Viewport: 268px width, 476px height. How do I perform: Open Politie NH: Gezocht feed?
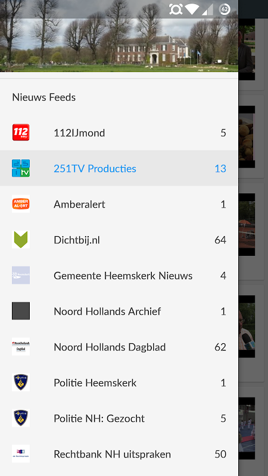click(119, 418)
